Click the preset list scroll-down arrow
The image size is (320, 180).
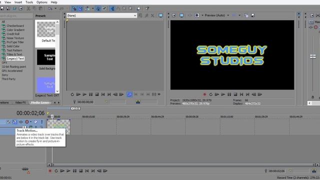click(57, 91)
